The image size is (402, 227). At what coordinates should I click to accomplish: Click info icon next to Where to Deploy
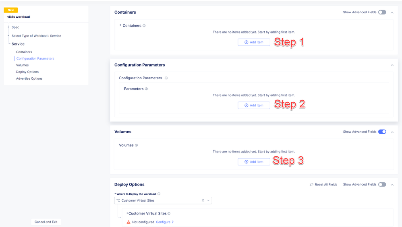(x=159, y=194)
